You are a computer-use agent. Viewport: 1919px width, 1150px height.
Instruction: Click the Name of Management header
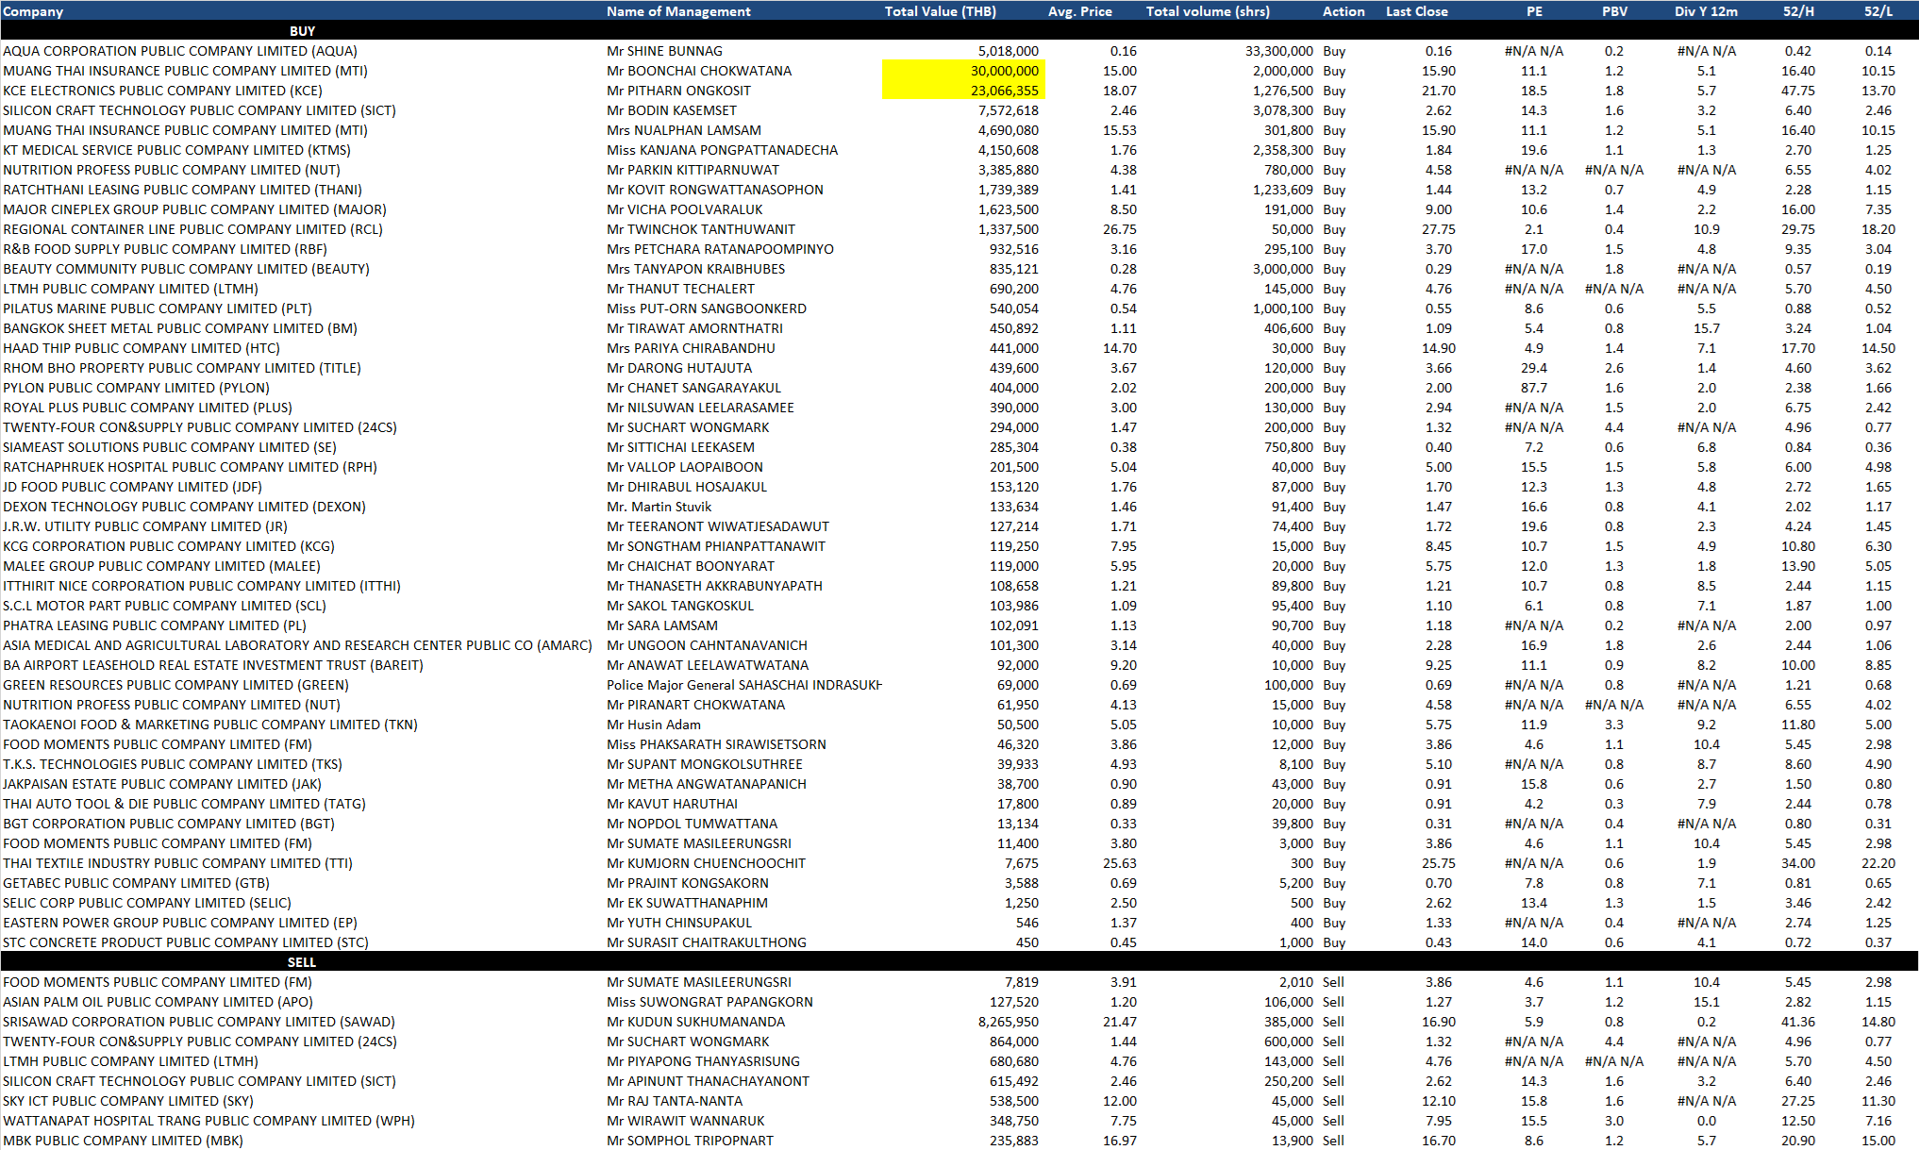coord(678,11)
